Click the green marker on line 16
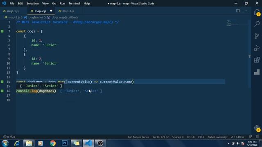Viewport: 262px width, 147px height. point(2,91)
